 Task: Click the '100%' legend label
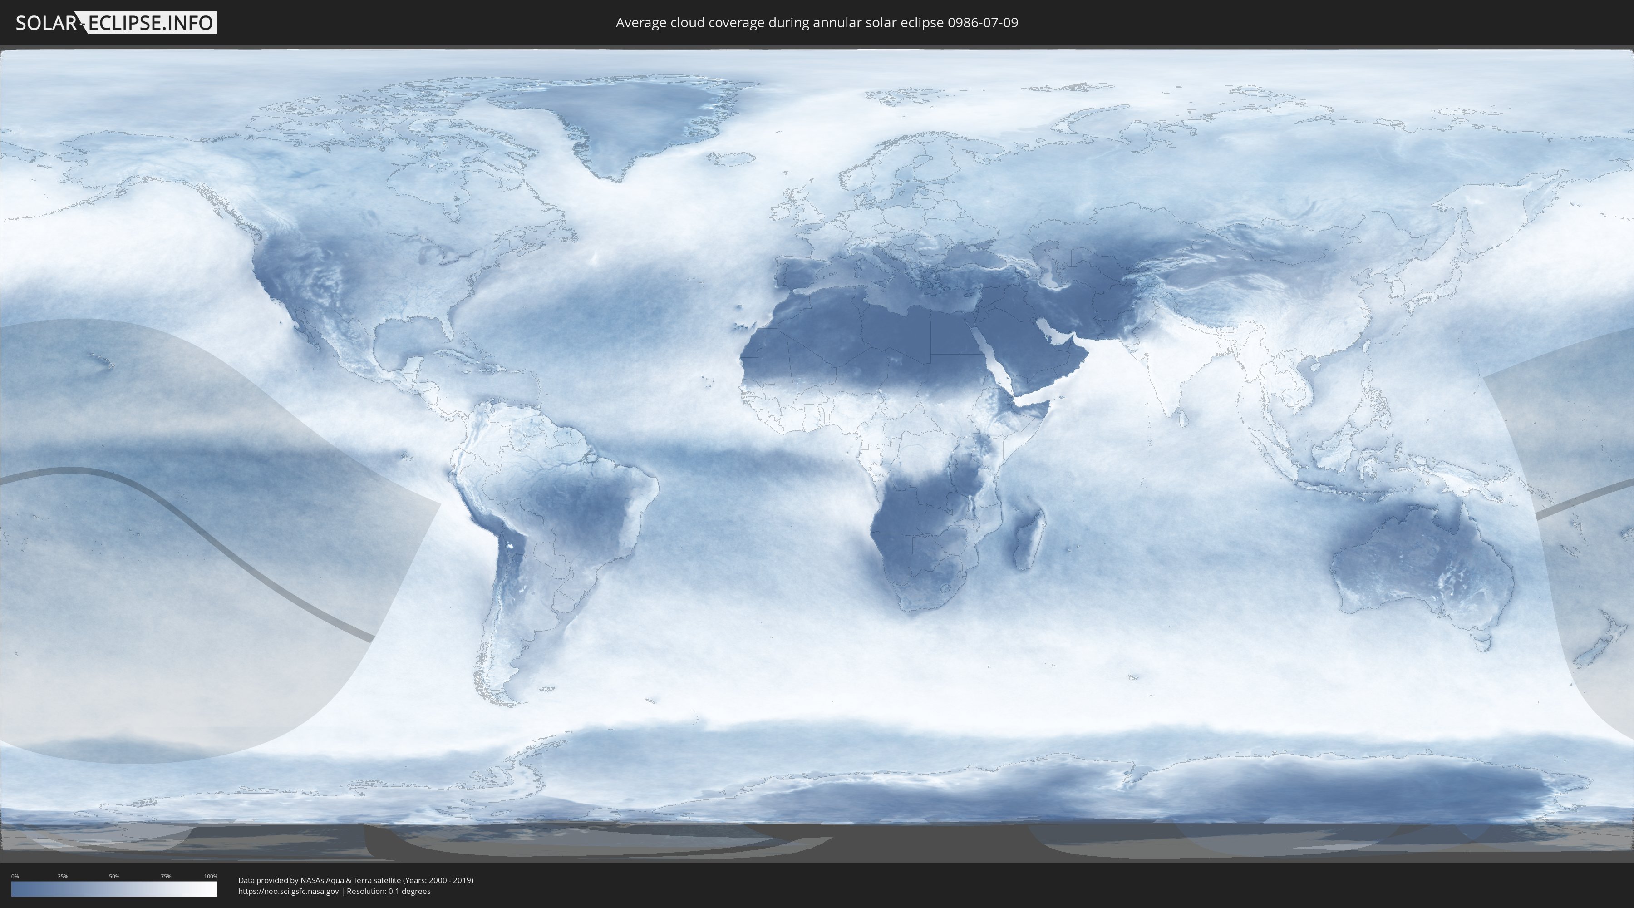[211, 876]
